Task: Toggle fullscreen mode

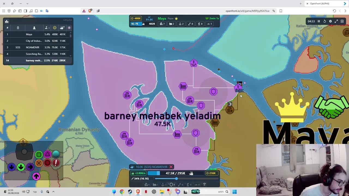Action: coord(336,21)
